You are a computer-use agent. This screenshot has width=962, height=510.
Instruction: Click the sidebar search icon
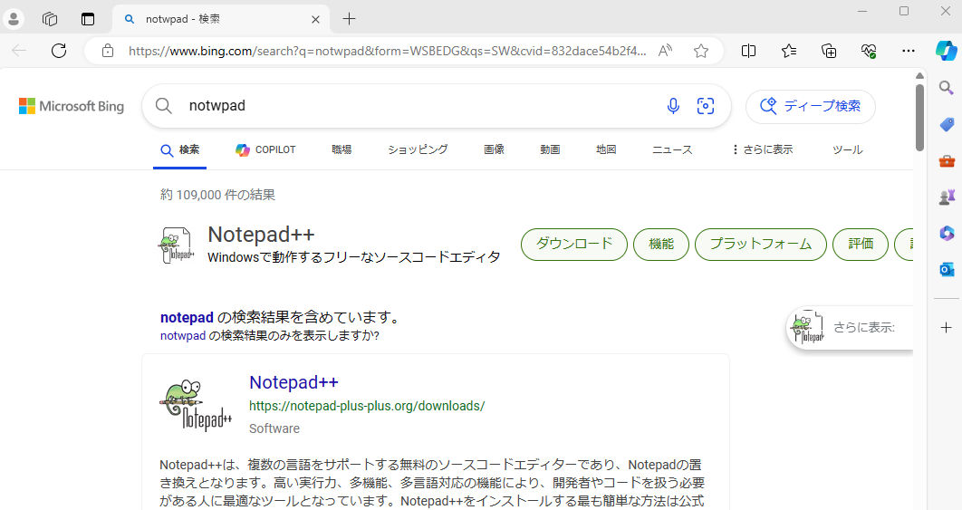pos(947,89)
